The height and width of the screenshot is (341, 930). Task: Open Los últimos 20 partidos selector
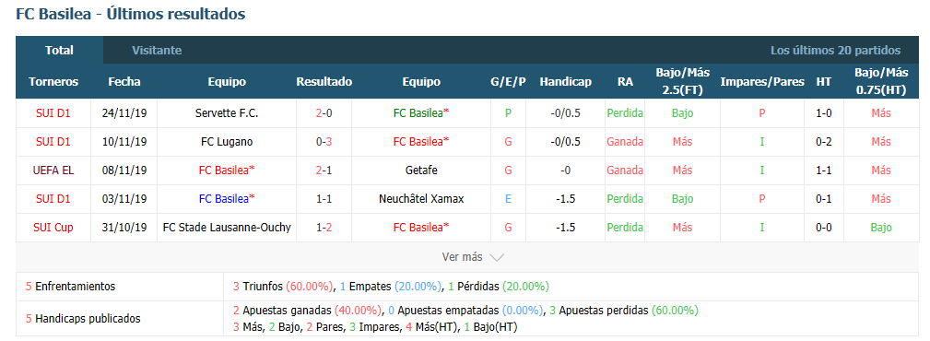pos(835,51)
